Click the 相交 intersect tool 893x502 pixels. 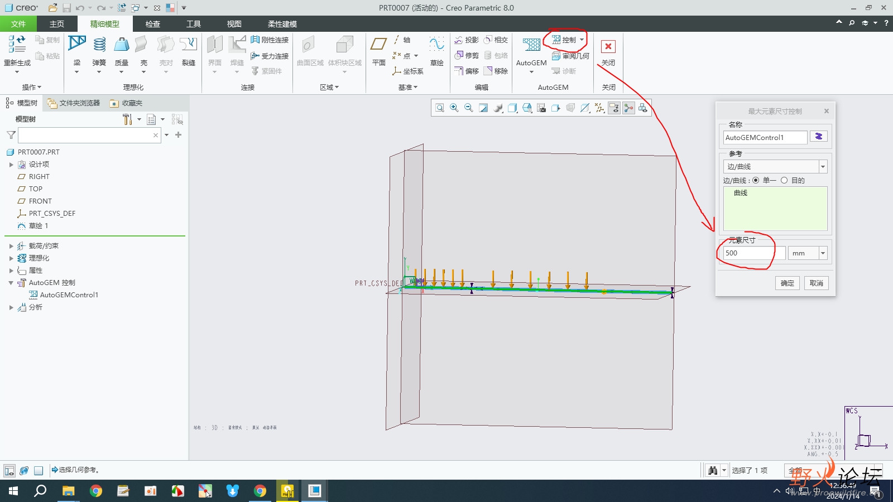tap(496, 40)
